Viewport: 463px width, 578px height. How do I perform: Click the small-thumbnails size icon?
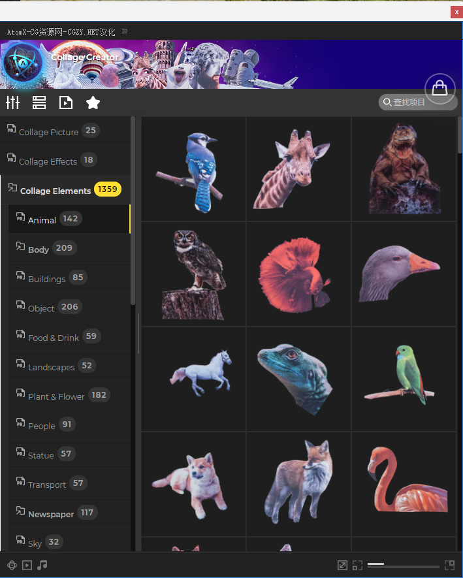click(x=357, y=565)
